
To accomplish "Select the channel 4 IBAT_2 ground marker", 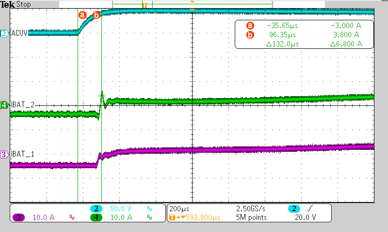I will click(x=4, y=105).
